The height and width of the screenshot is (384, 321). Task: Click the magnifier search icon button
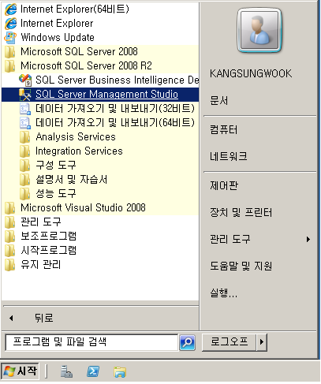click(187, 342)
